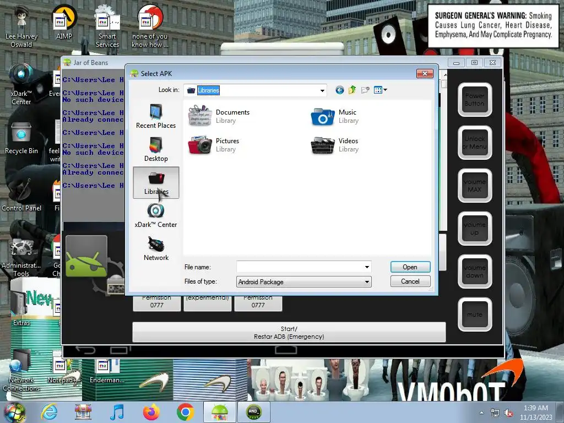Switch to Jar of Beans taskbar button
Screen dimensions: 564x423
(219, 412)
